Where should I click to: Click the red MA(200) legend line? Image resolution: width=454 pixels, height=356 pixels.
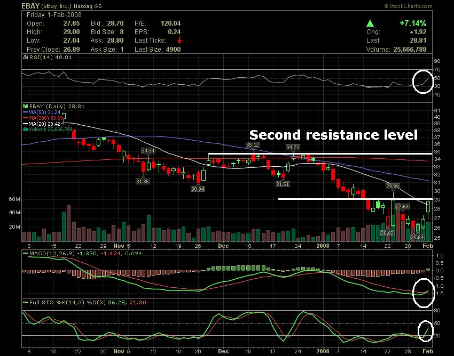tap(25, 118)
